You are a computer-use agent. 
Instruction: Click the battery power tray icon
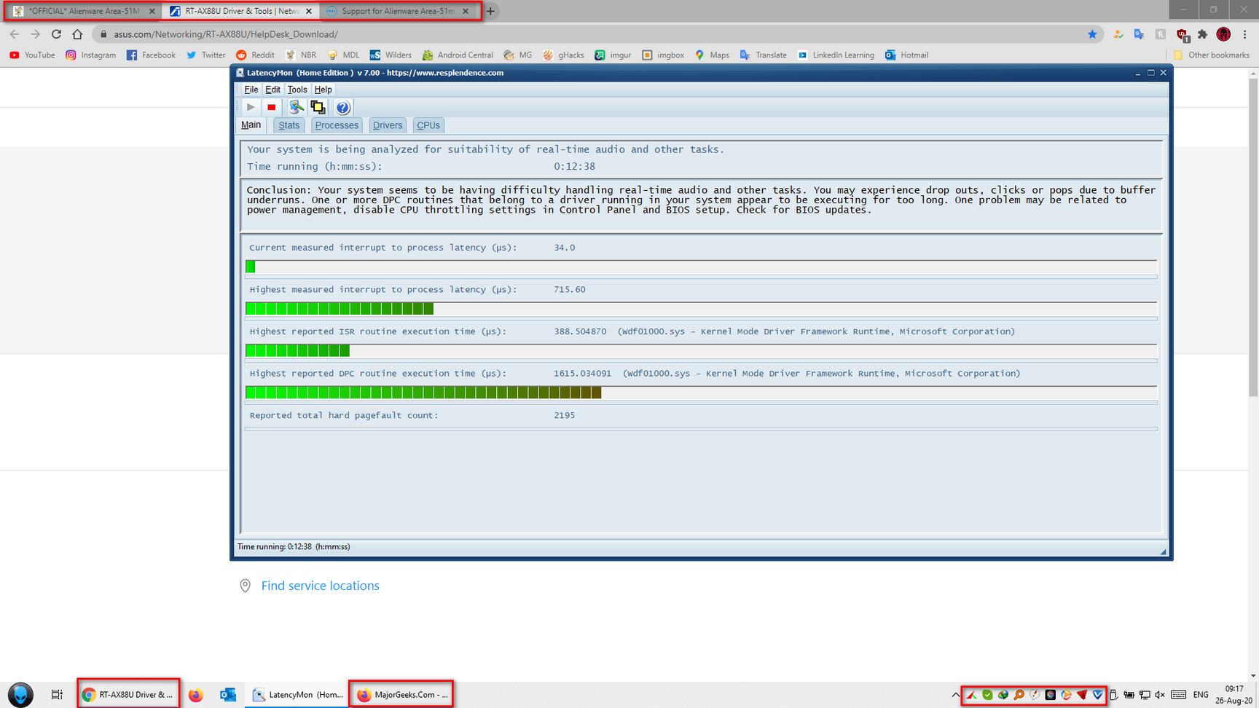pyautogui.click(x=1129, y=695)
